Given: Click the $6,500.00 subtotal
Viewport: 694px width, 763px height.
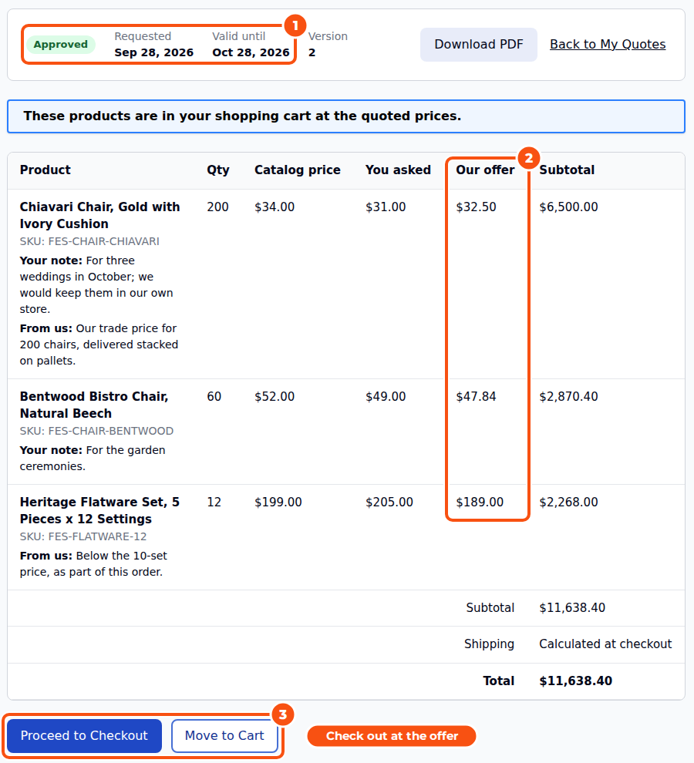Looking at the screenshot, I should pos(568,207).
